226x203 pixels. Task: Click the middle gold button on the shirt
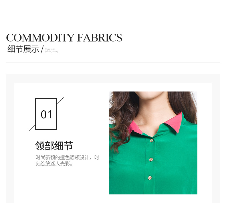(x=151, y=160)
